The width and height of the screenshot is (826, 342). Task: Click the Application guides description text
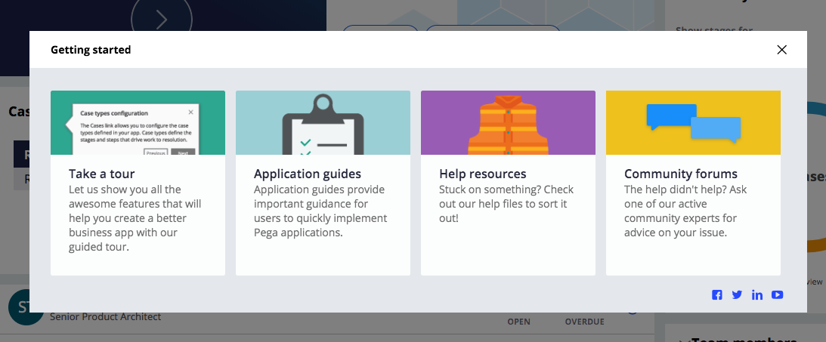[x=320, y=211]
